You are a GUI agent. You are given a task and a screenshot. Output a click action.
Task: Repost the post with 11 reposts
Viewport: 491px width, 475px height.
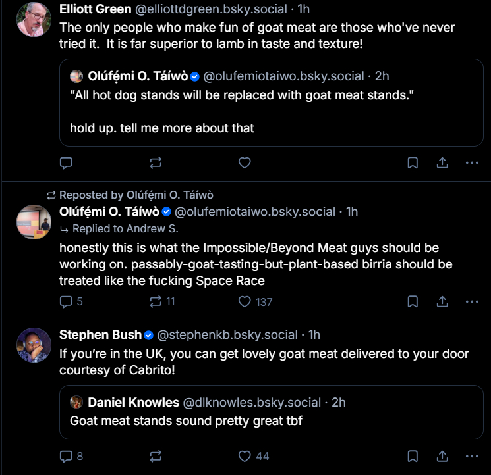[156, 301]
